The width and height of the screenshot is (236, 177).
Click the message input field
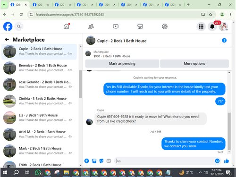click(x=164, y=161)
